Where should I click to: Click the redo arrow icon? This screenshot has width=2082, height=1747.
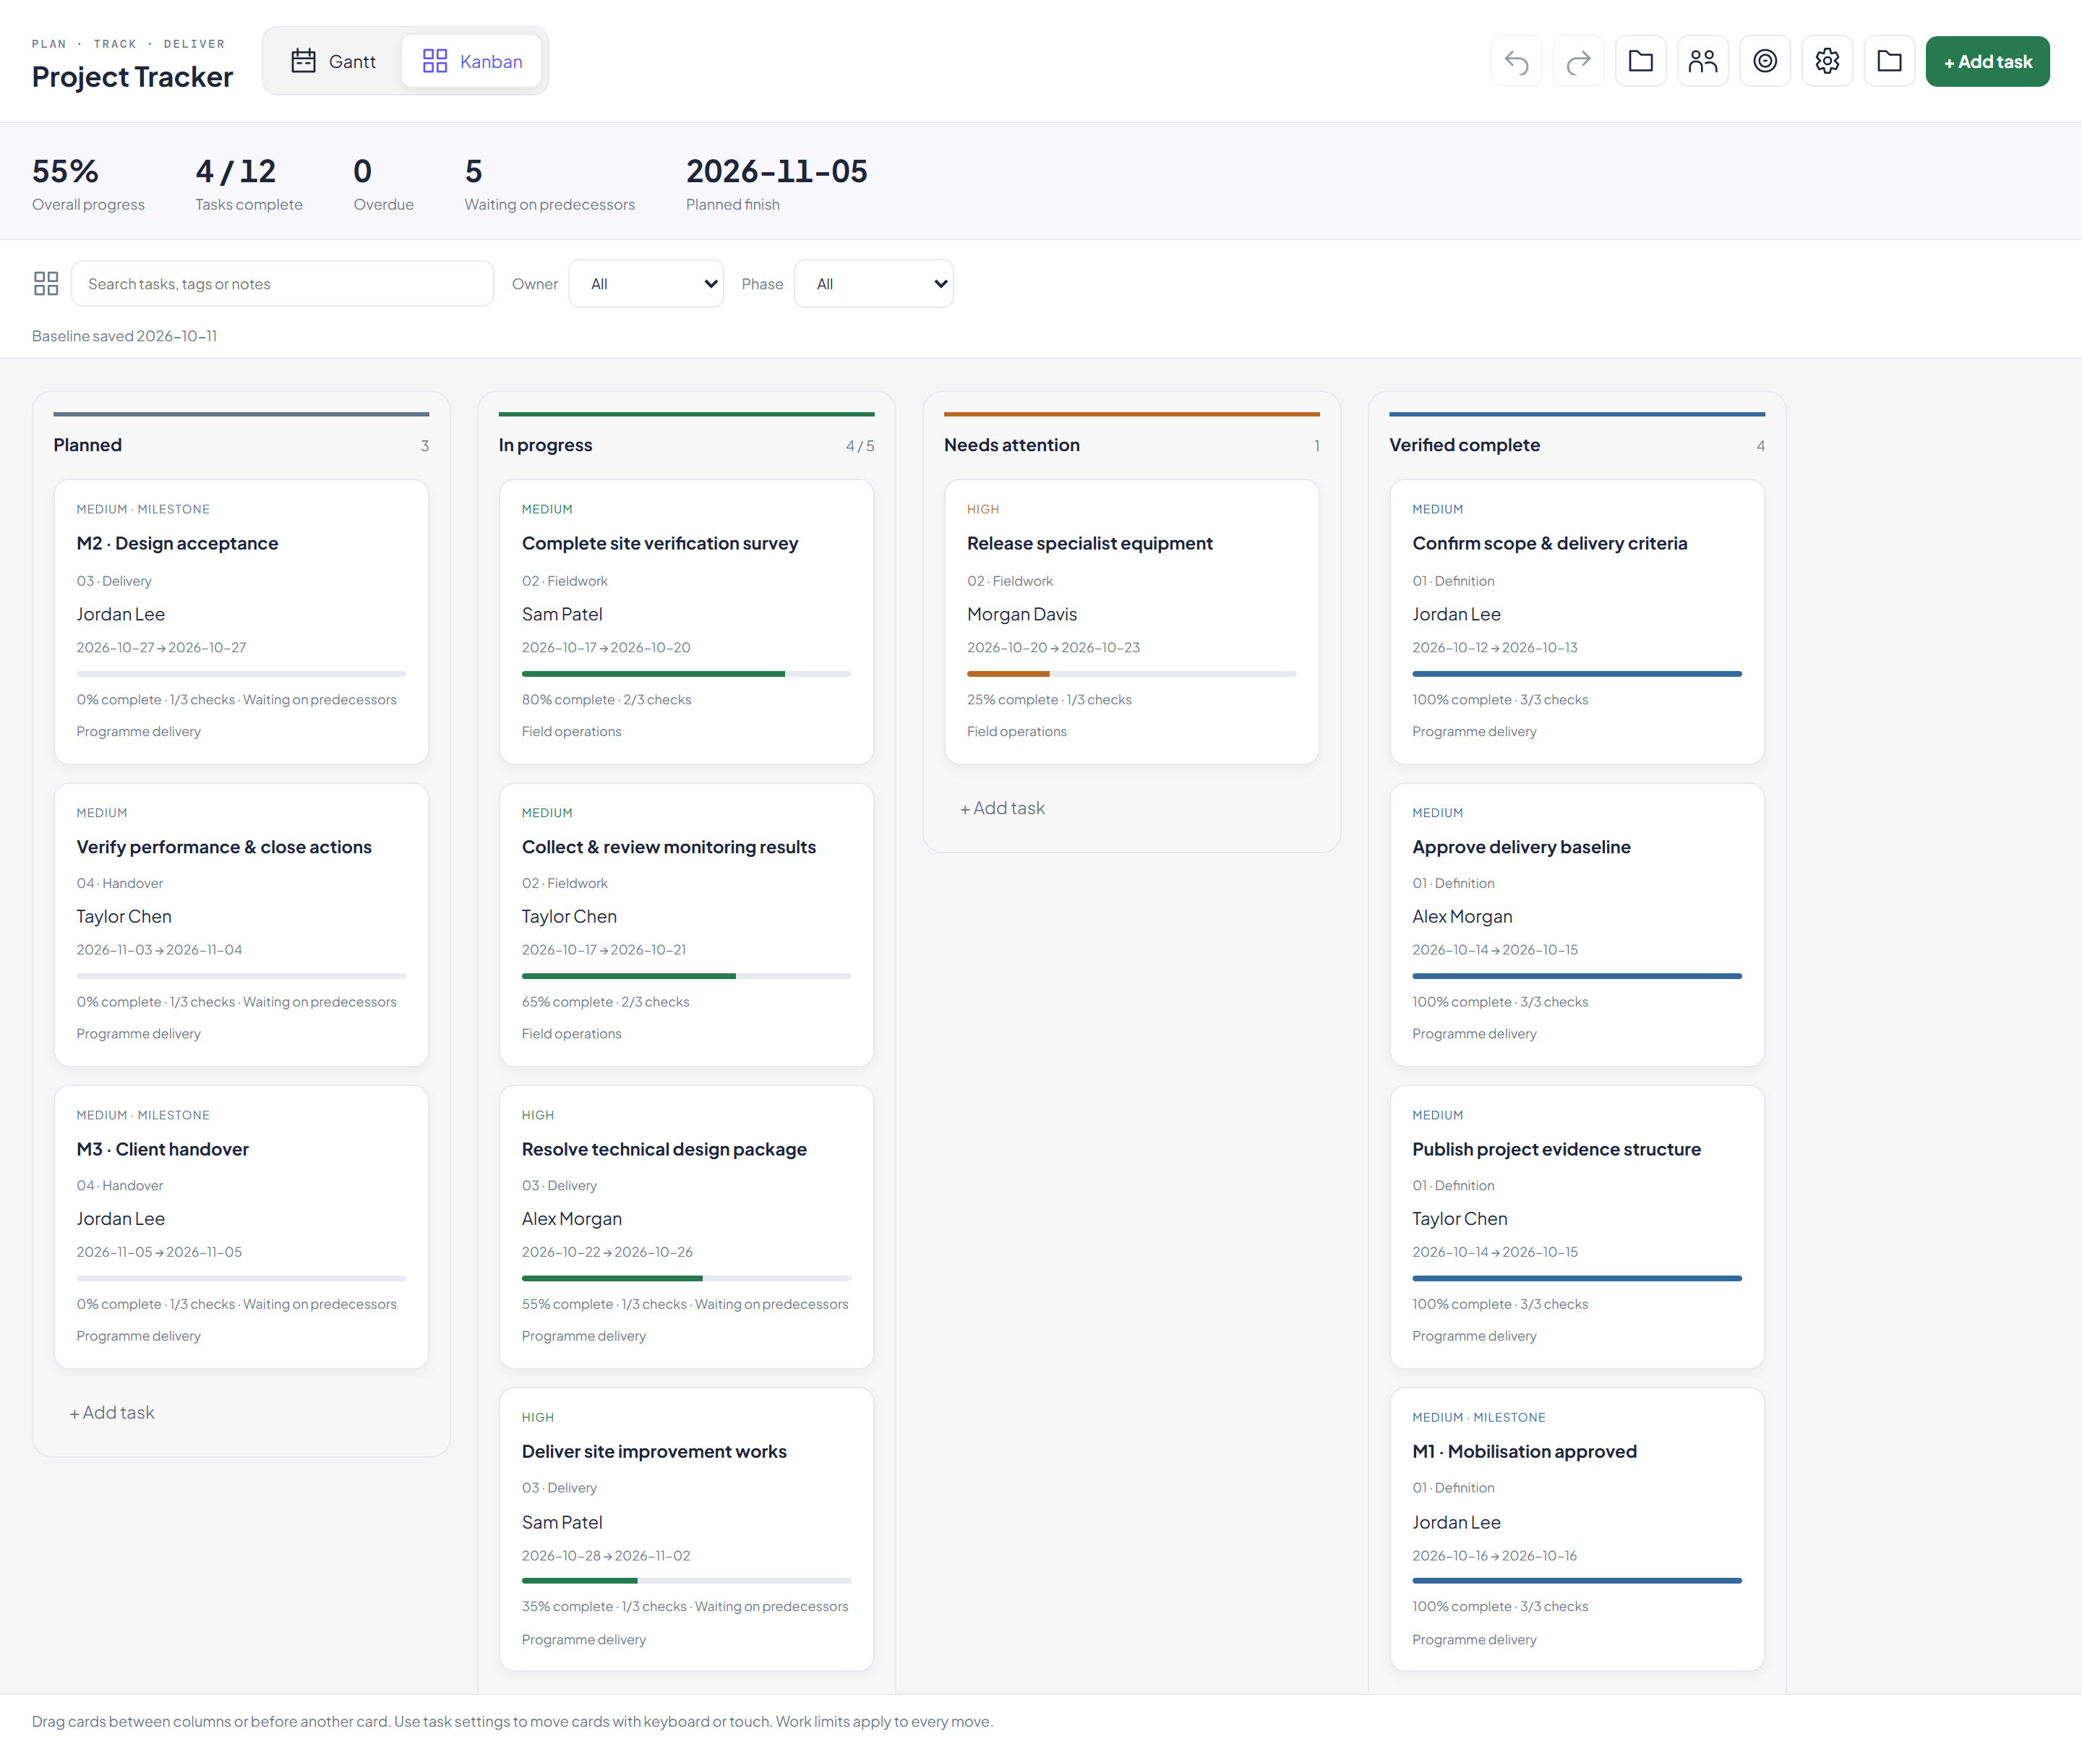click(x=1578, y=61)
